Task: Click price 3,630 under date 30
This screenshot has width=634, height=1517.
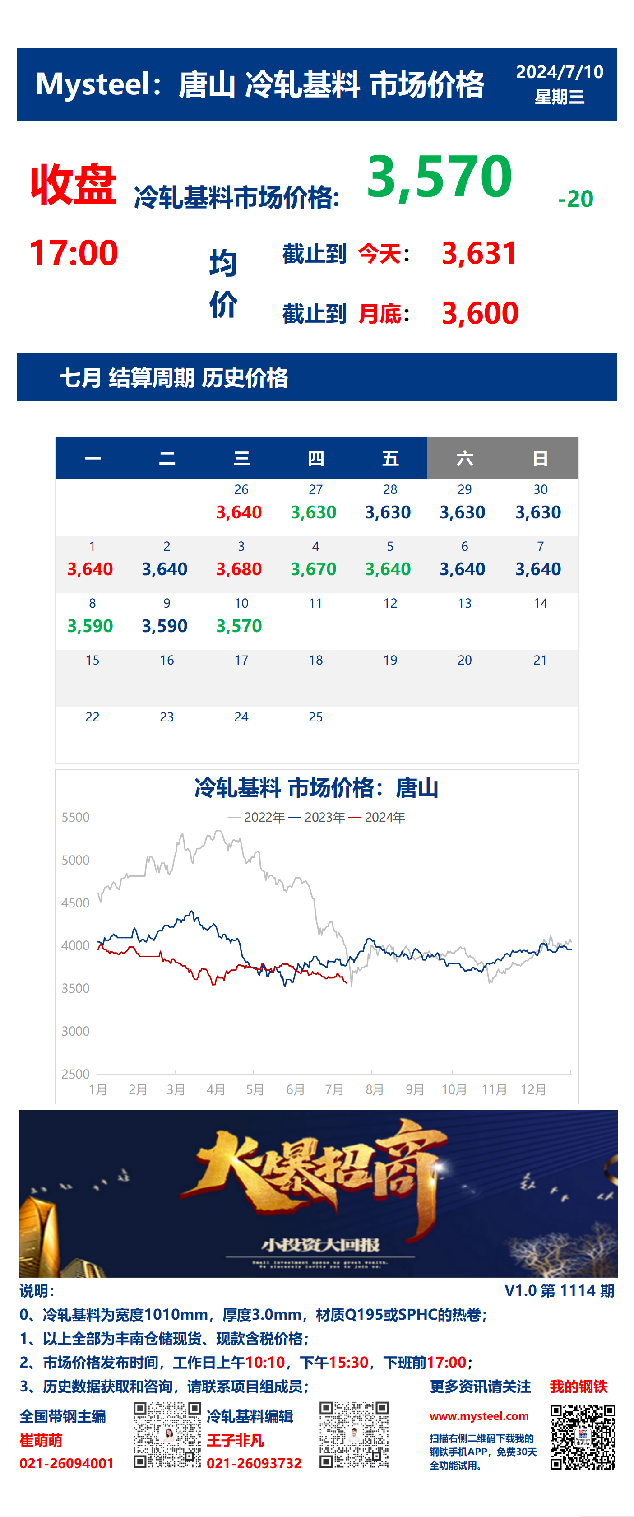Action: point(538,512)
